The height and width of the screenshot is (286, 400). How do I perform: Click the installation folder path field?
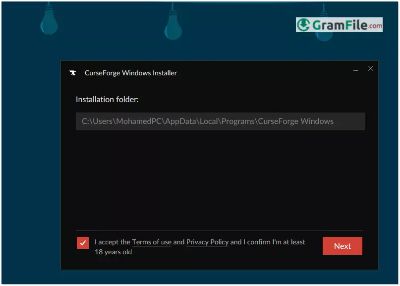pos(221,121)
